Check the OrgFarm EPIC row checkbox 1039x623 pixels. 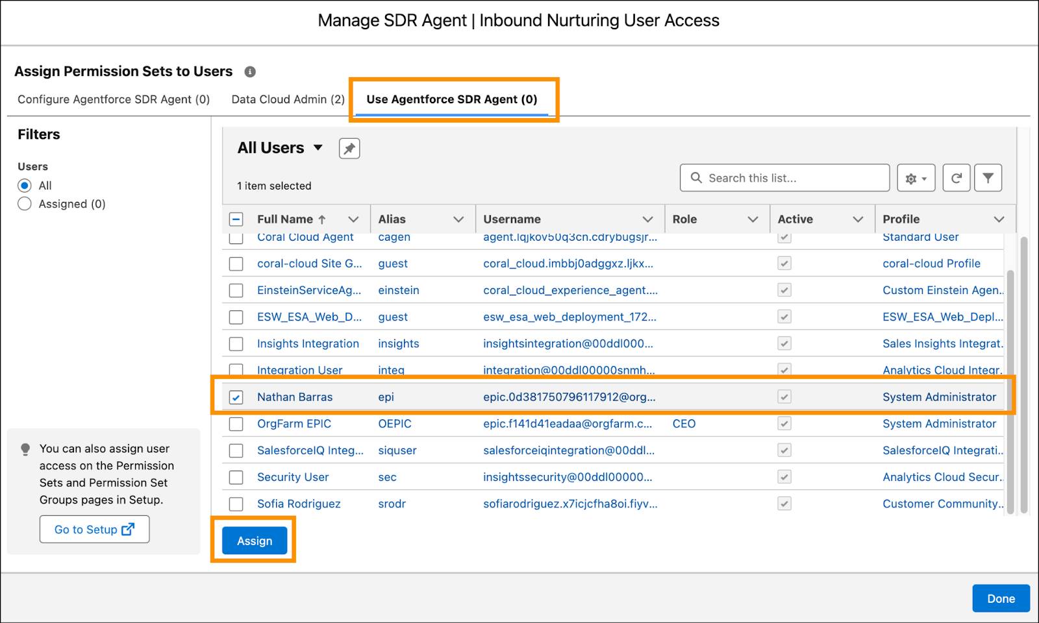click(x=236, y=424)
